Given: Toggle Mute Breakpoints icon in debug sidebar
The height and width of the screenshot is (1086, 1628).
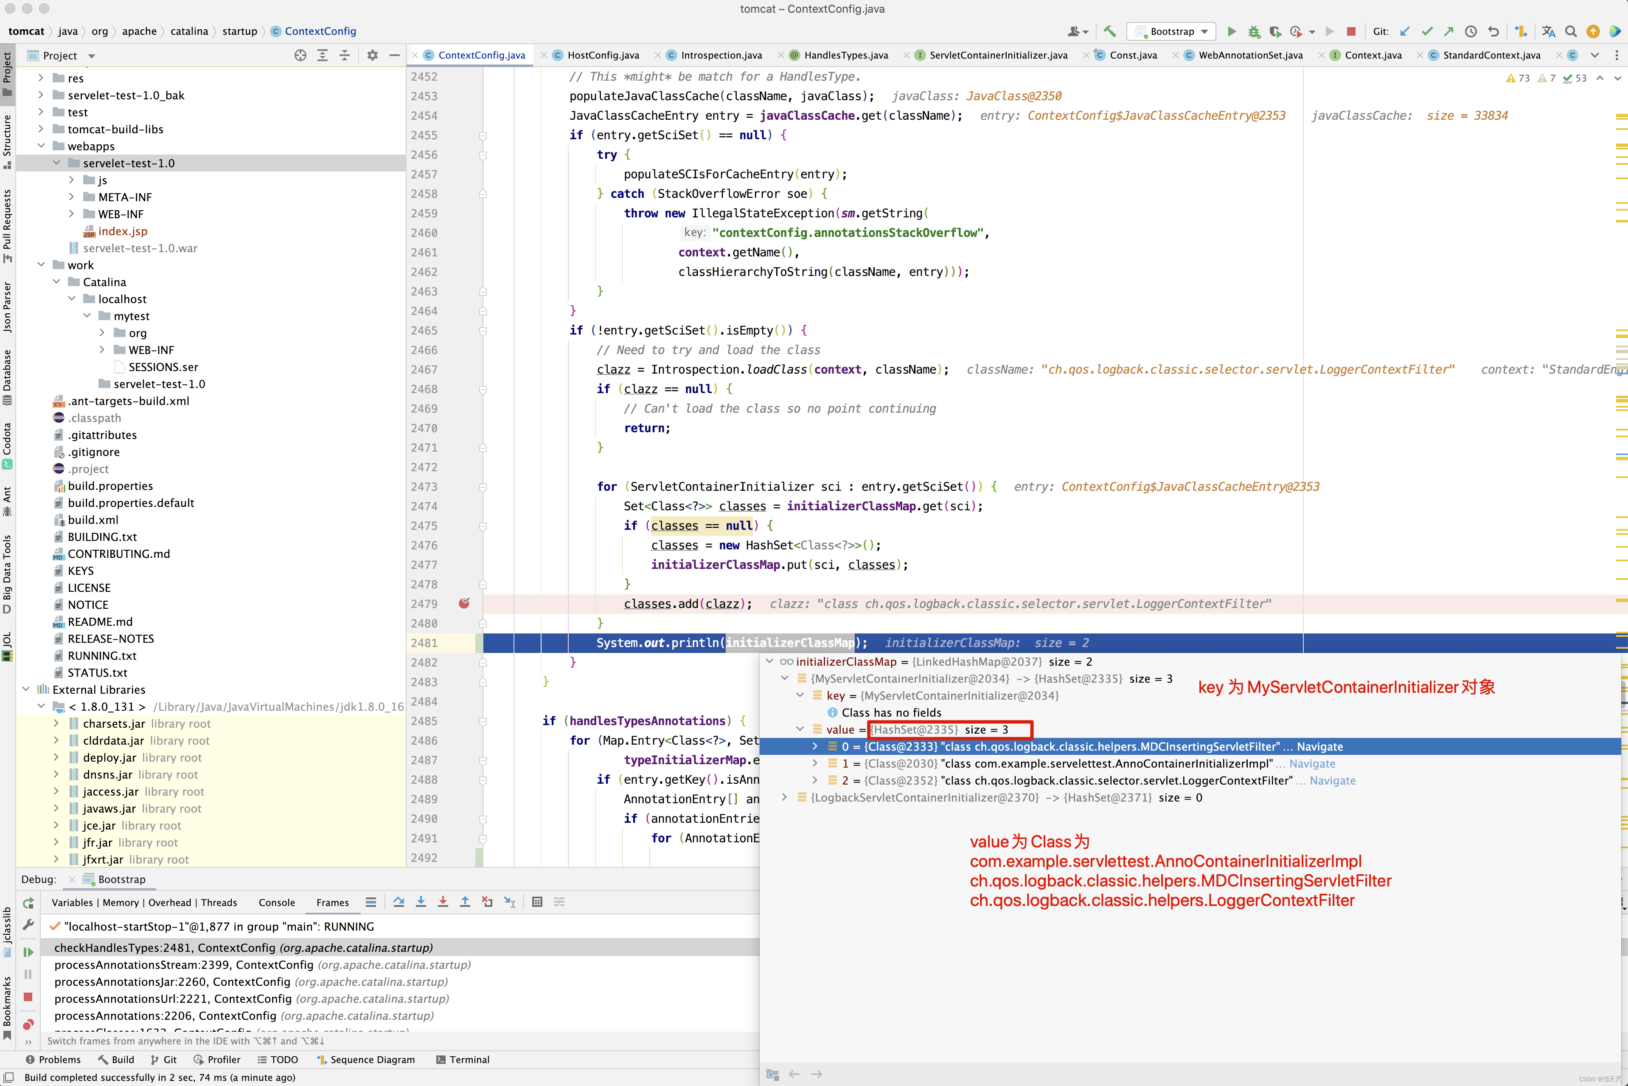Looking at the screenshot, I should pyautogui.click(x=28, y=1024).
